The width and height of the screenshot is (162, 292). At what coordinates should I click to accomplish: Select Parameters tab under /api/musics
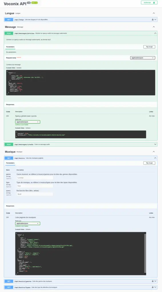click(10, 163)
